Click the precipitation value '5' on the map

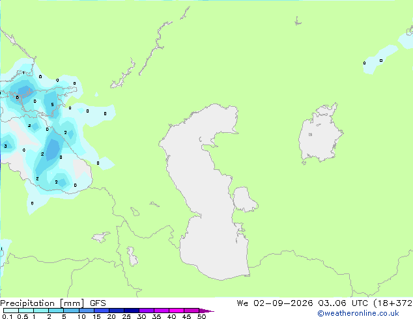[52, 105]
